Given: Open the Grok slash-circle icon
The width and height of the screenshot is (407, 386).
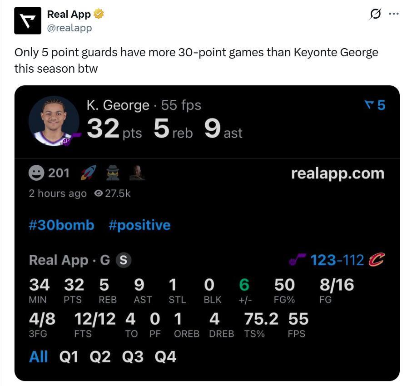Looking at the screenshot, I should 375,14.
